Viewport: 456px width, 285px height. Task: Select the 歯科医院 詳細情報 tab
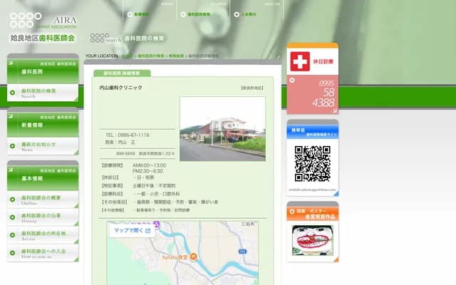pos(122,73)
